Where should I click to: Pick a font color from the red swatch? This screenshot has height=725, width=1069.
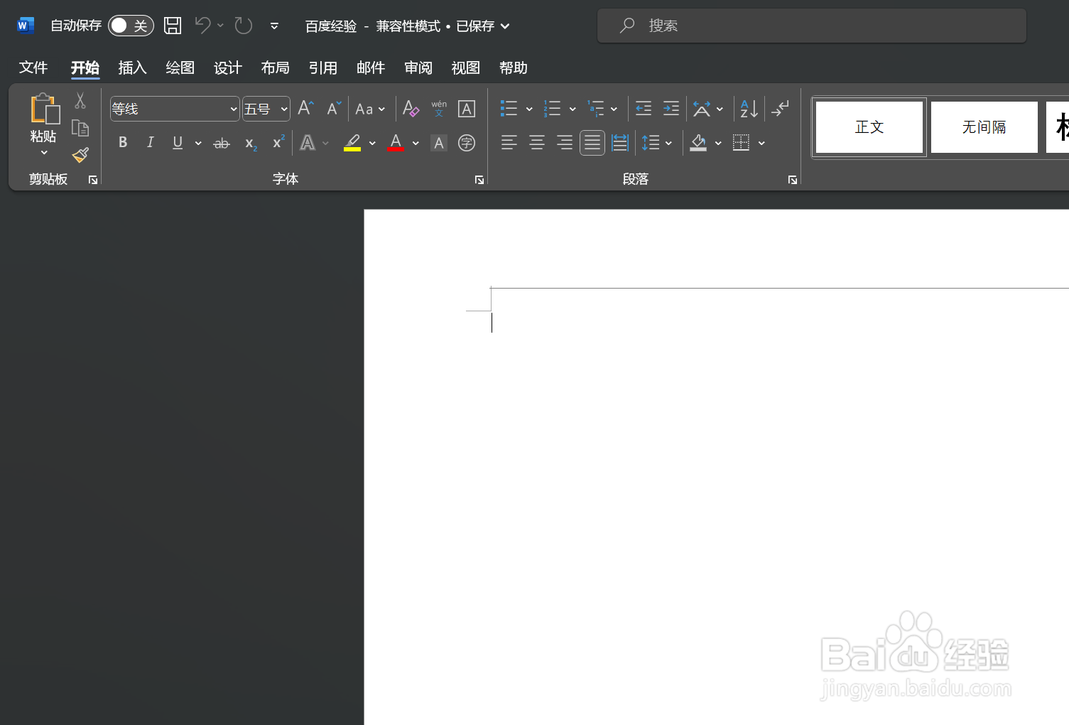pos(396,142)
